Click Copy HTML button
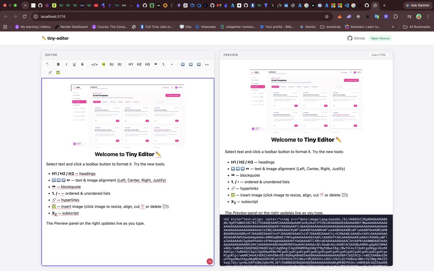This screenshot has width=434, height=271. 379,55
